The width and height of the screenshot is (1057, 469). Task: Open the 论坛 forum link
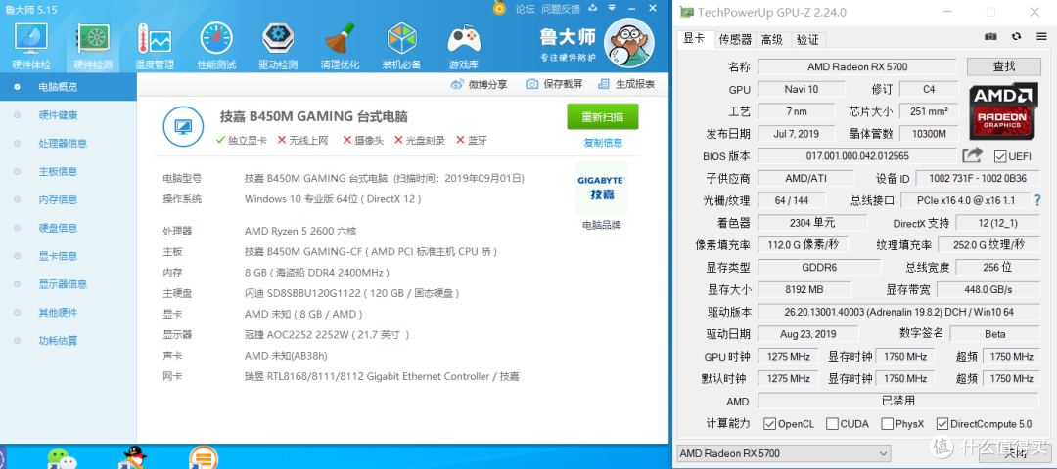tap(526, 9)
